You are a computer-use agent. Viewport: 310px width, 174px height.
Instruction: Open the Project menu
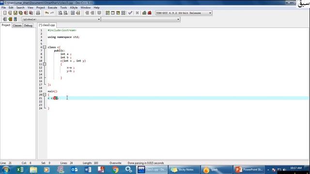(41, 8)
